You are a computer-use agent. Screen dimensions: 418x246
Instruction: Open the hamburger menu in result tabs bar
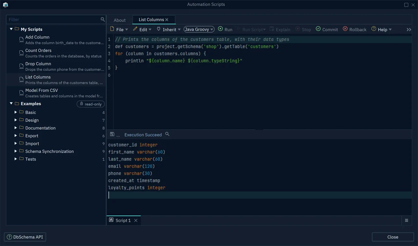click(x=406, y=220)
